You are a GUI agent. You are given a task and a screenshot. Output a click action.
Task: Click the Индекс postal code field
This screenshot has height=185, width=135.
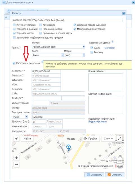(40, 103)
